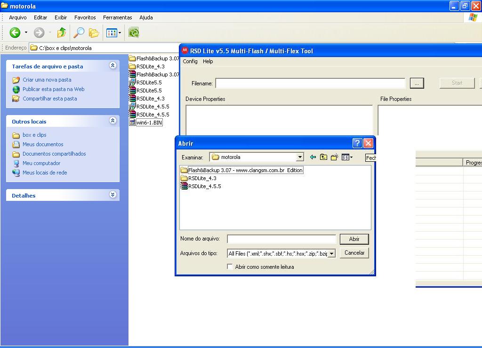Click Criar uma nova pasta link
This screenshot has width=482, height=348.
(47, 80)
